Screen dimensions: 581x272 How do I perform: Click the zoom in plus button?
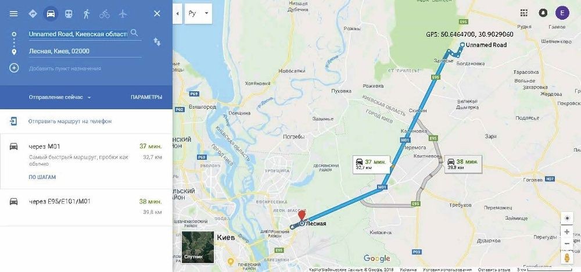(x=567, y=232)
